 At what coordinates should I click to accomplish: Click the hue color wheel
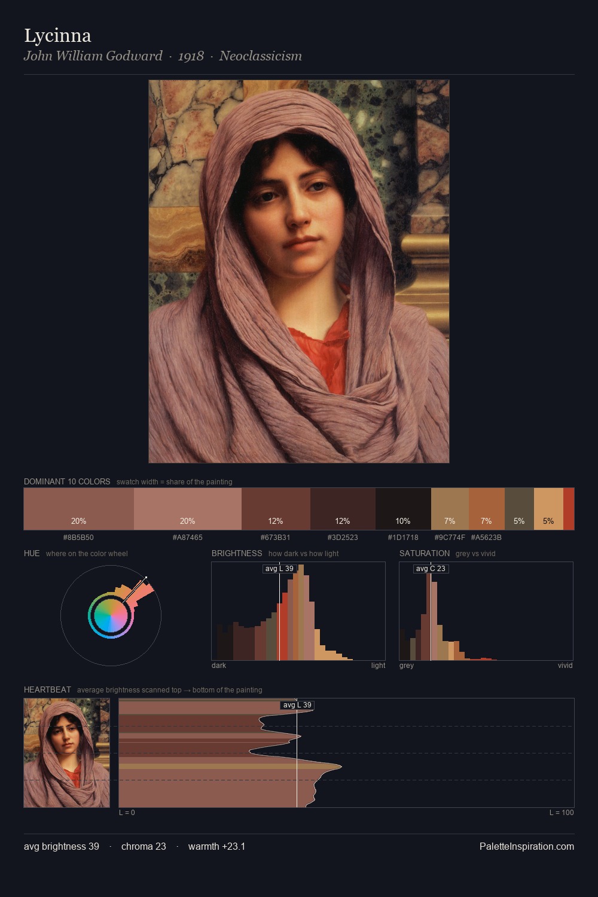tap(111, 615)
